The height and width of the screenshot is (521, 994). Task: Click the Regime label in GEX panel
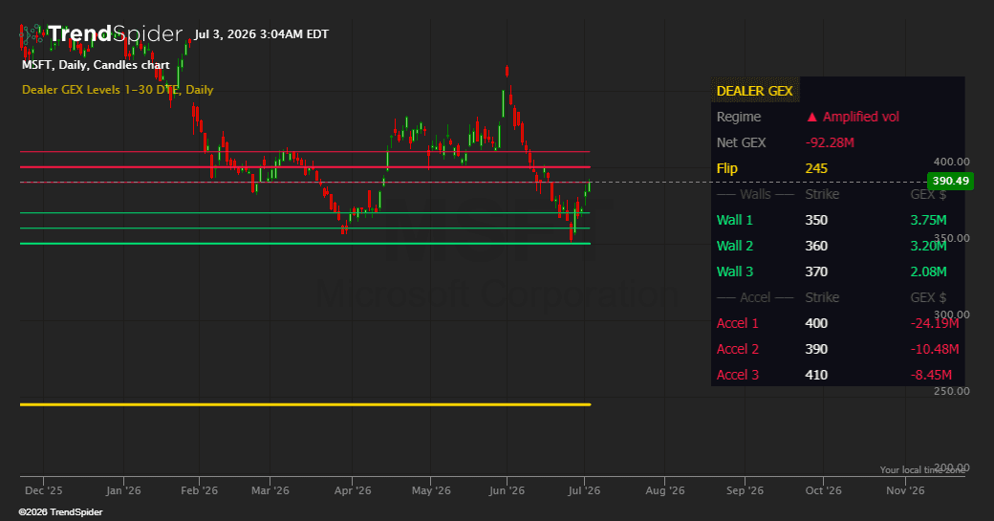[739, 117]
